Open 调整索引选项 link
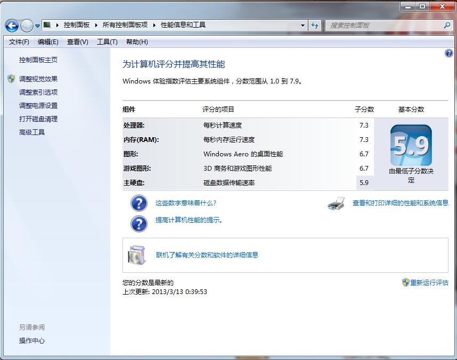The width and height of the screenshot is (457, 360). [x=38, y=92]
